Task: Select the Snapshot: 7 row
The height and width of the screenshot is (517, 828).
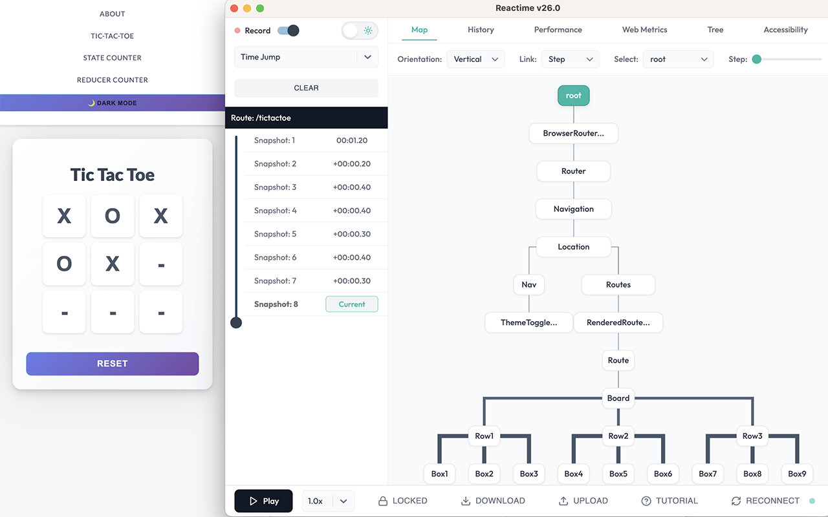Action: (316, 281)
